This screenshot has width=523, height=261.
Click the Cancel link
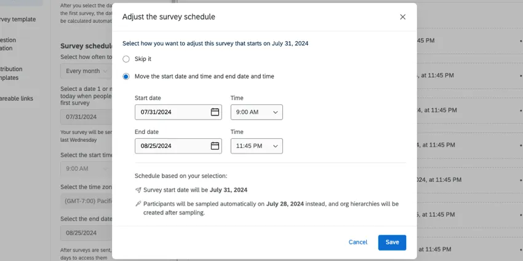(357, 242)
